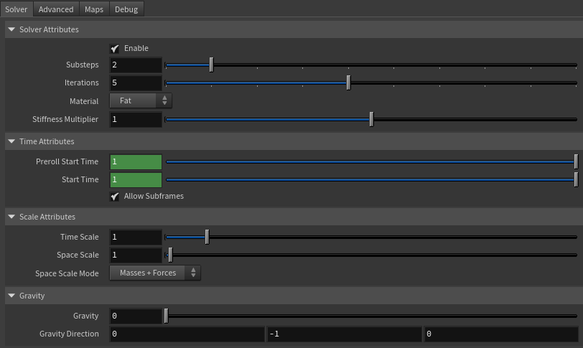The height and width of the screenshot is (348, 583).
Task: Toggle the Enable checkbox
Action: coord(115,48)
